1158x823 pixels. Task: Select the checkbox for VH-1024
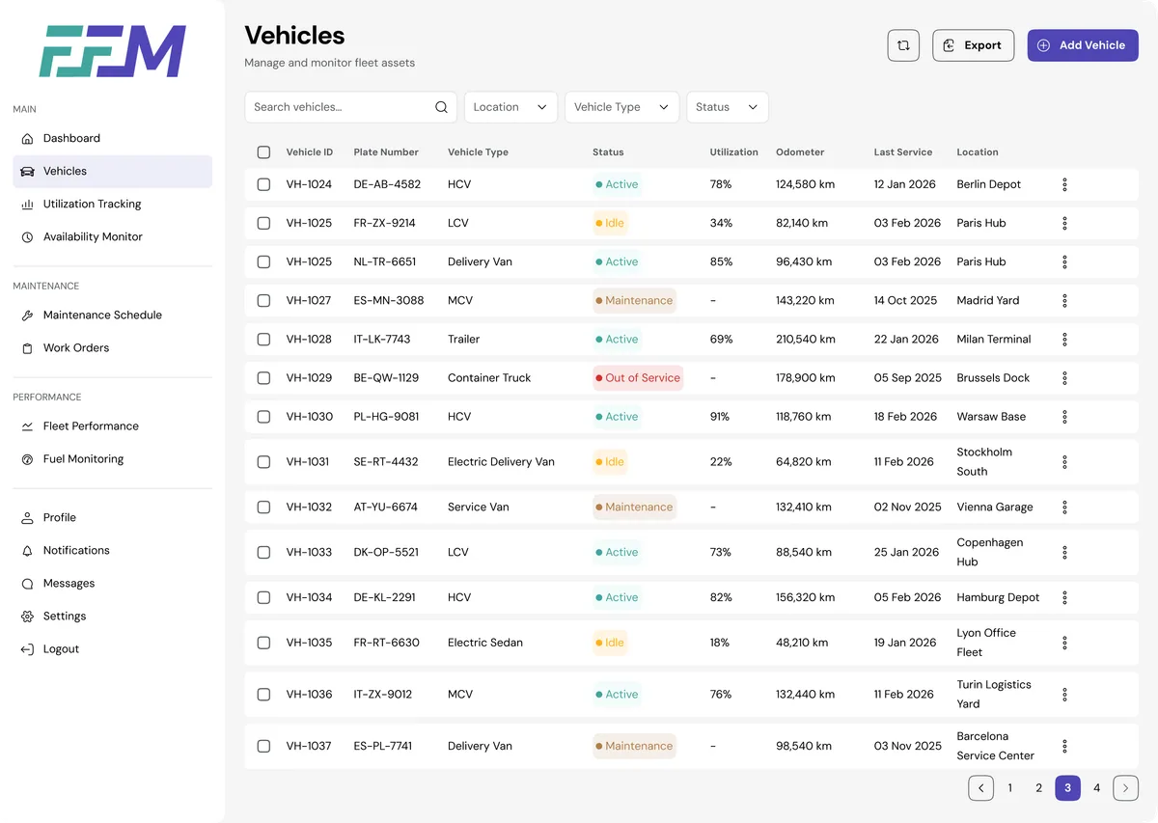pyautogui.click(x=263, y=184)
